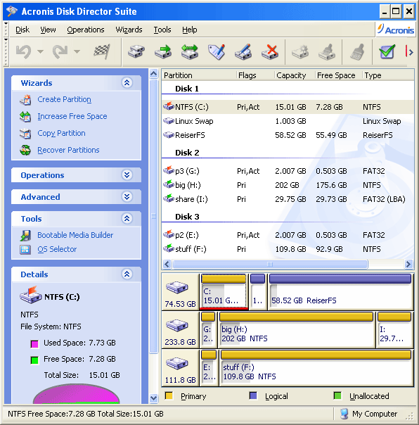This screenshot has width=419, height=425.
Task: Open the Redo history dropdown arrow
Action: click(77, 51)
